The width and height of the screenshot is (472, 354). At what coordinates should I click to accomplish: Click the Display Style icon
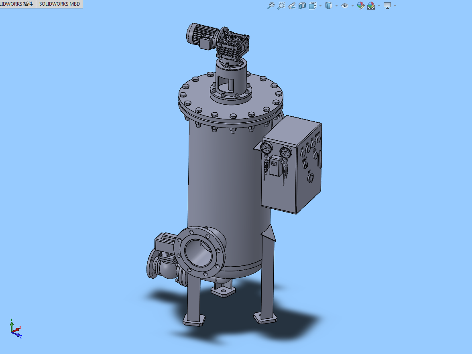328,6
